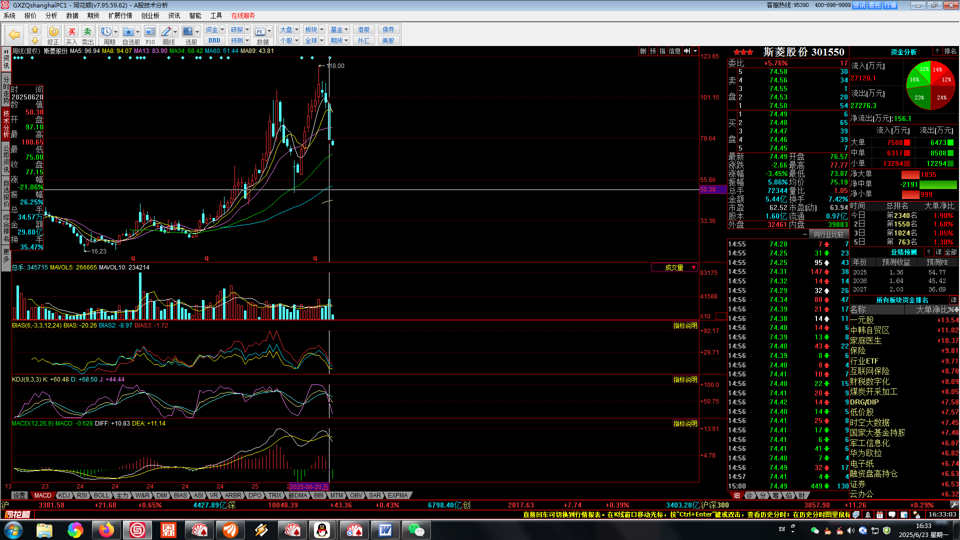The width and height of the screenshot is (960, 540).
Task: Click the up arrow navigation icon
Action: (34, 29)
